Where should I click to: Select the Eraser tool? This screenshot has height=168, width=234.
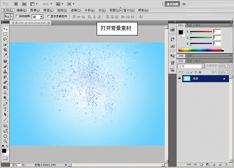coord(5,82)
